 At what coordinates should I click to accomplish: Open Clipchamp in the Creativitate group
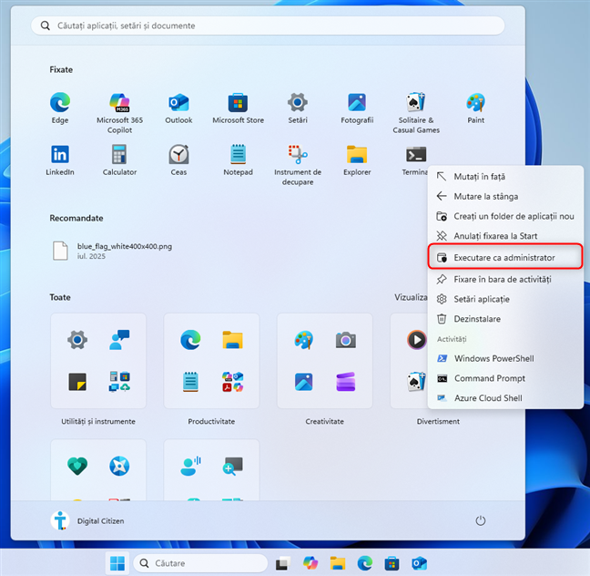click(x=346, y=382)
